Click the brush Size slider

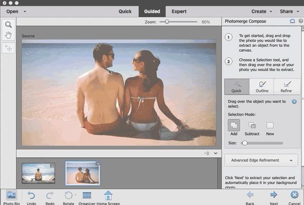point(262,143)
